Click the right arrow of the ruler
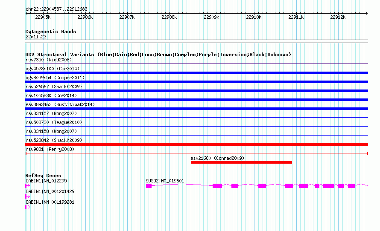Viewport: 380px width, 231px height. 367,13
